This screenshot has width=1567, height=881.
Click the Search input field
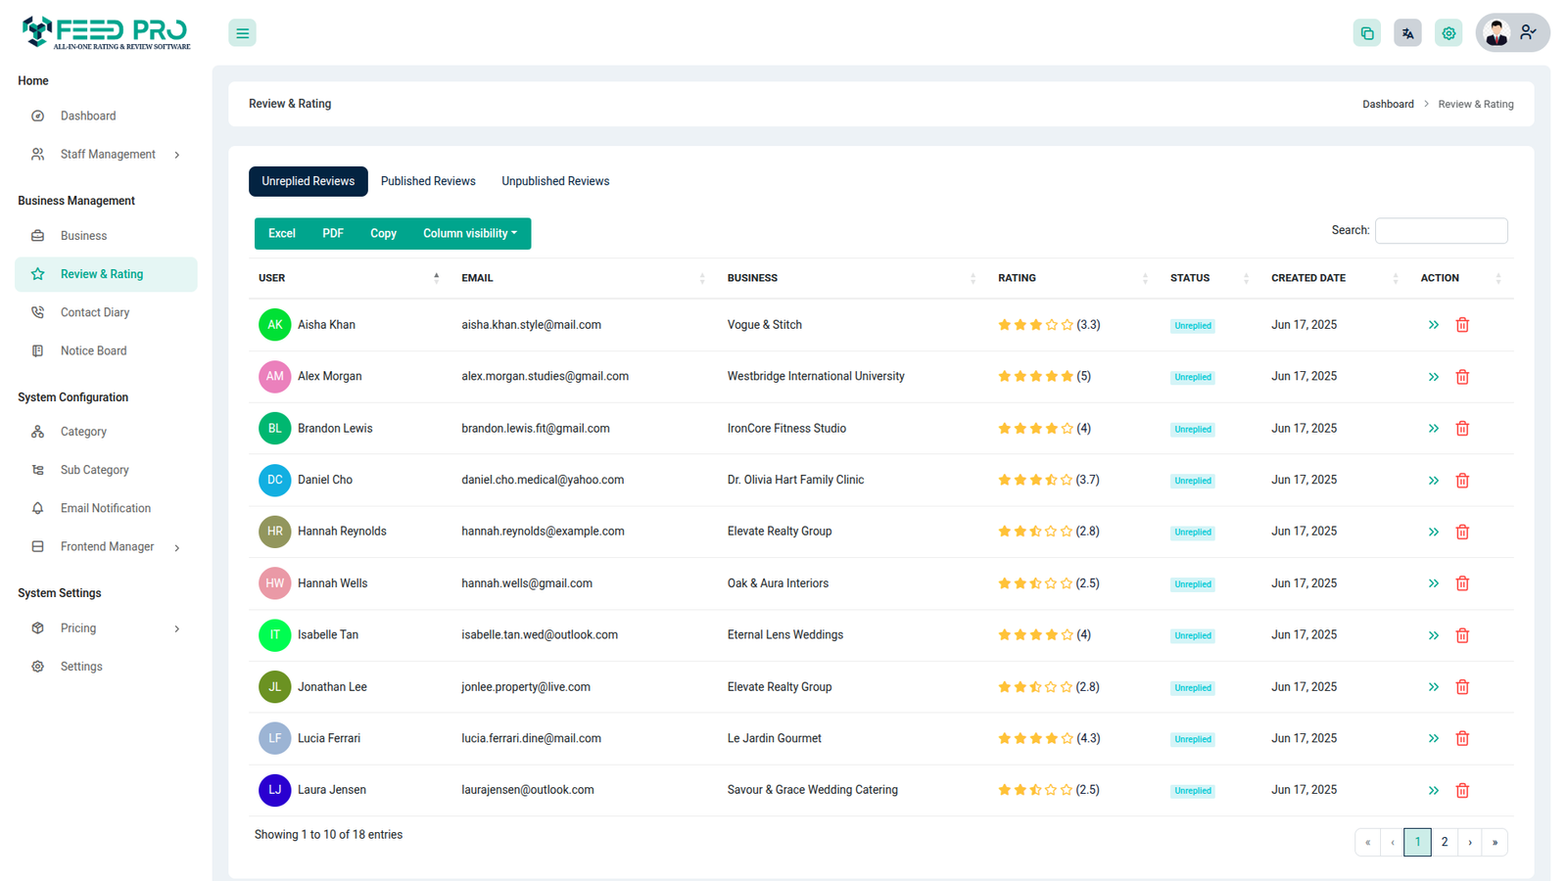(x=1441, y=231)
